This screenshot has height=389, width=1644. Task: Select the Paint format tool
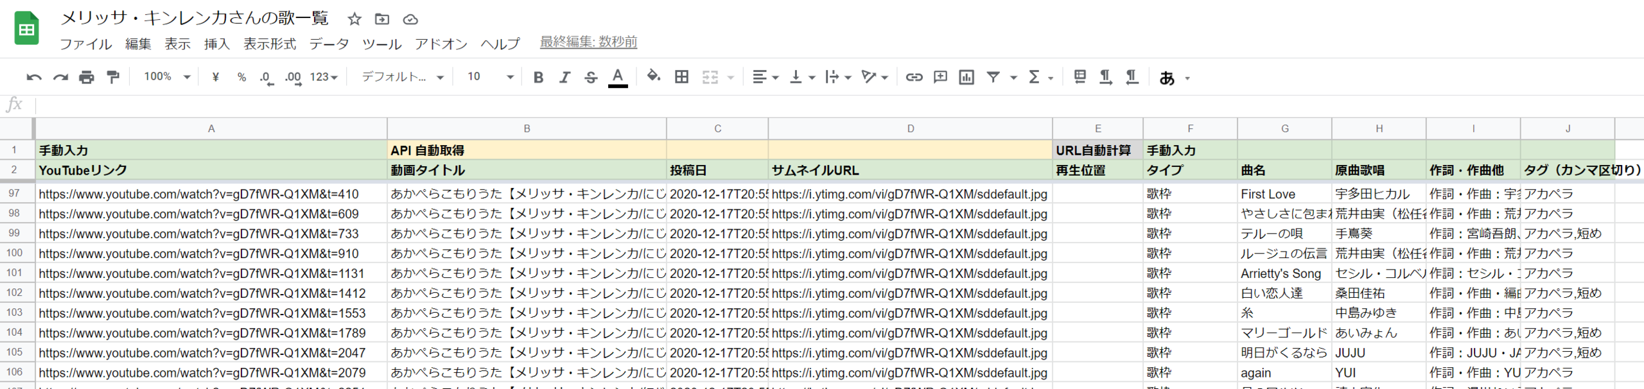(113, 78)
